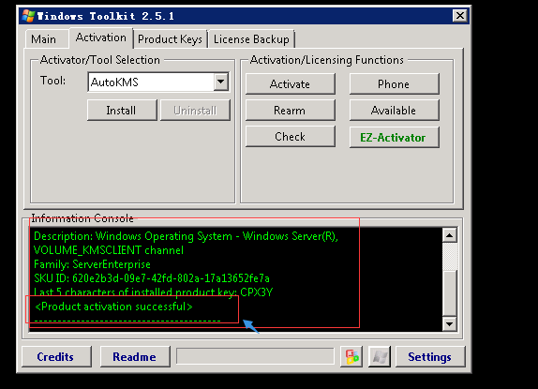Switch to the Main tab
538x389 pixels.
tap(43, 39)
